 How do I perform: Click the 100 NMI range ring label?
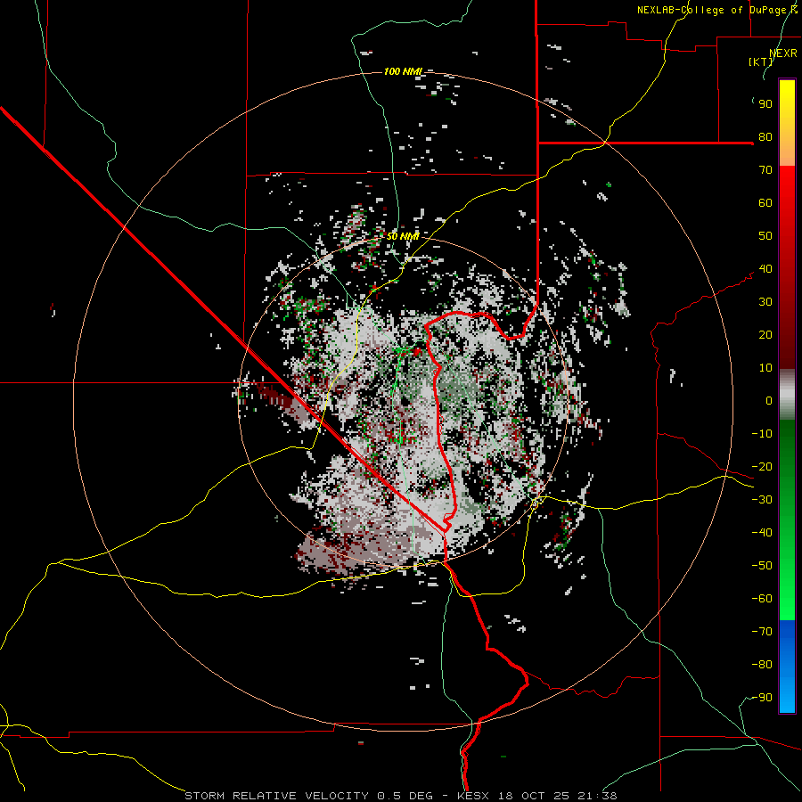point(403,71)
